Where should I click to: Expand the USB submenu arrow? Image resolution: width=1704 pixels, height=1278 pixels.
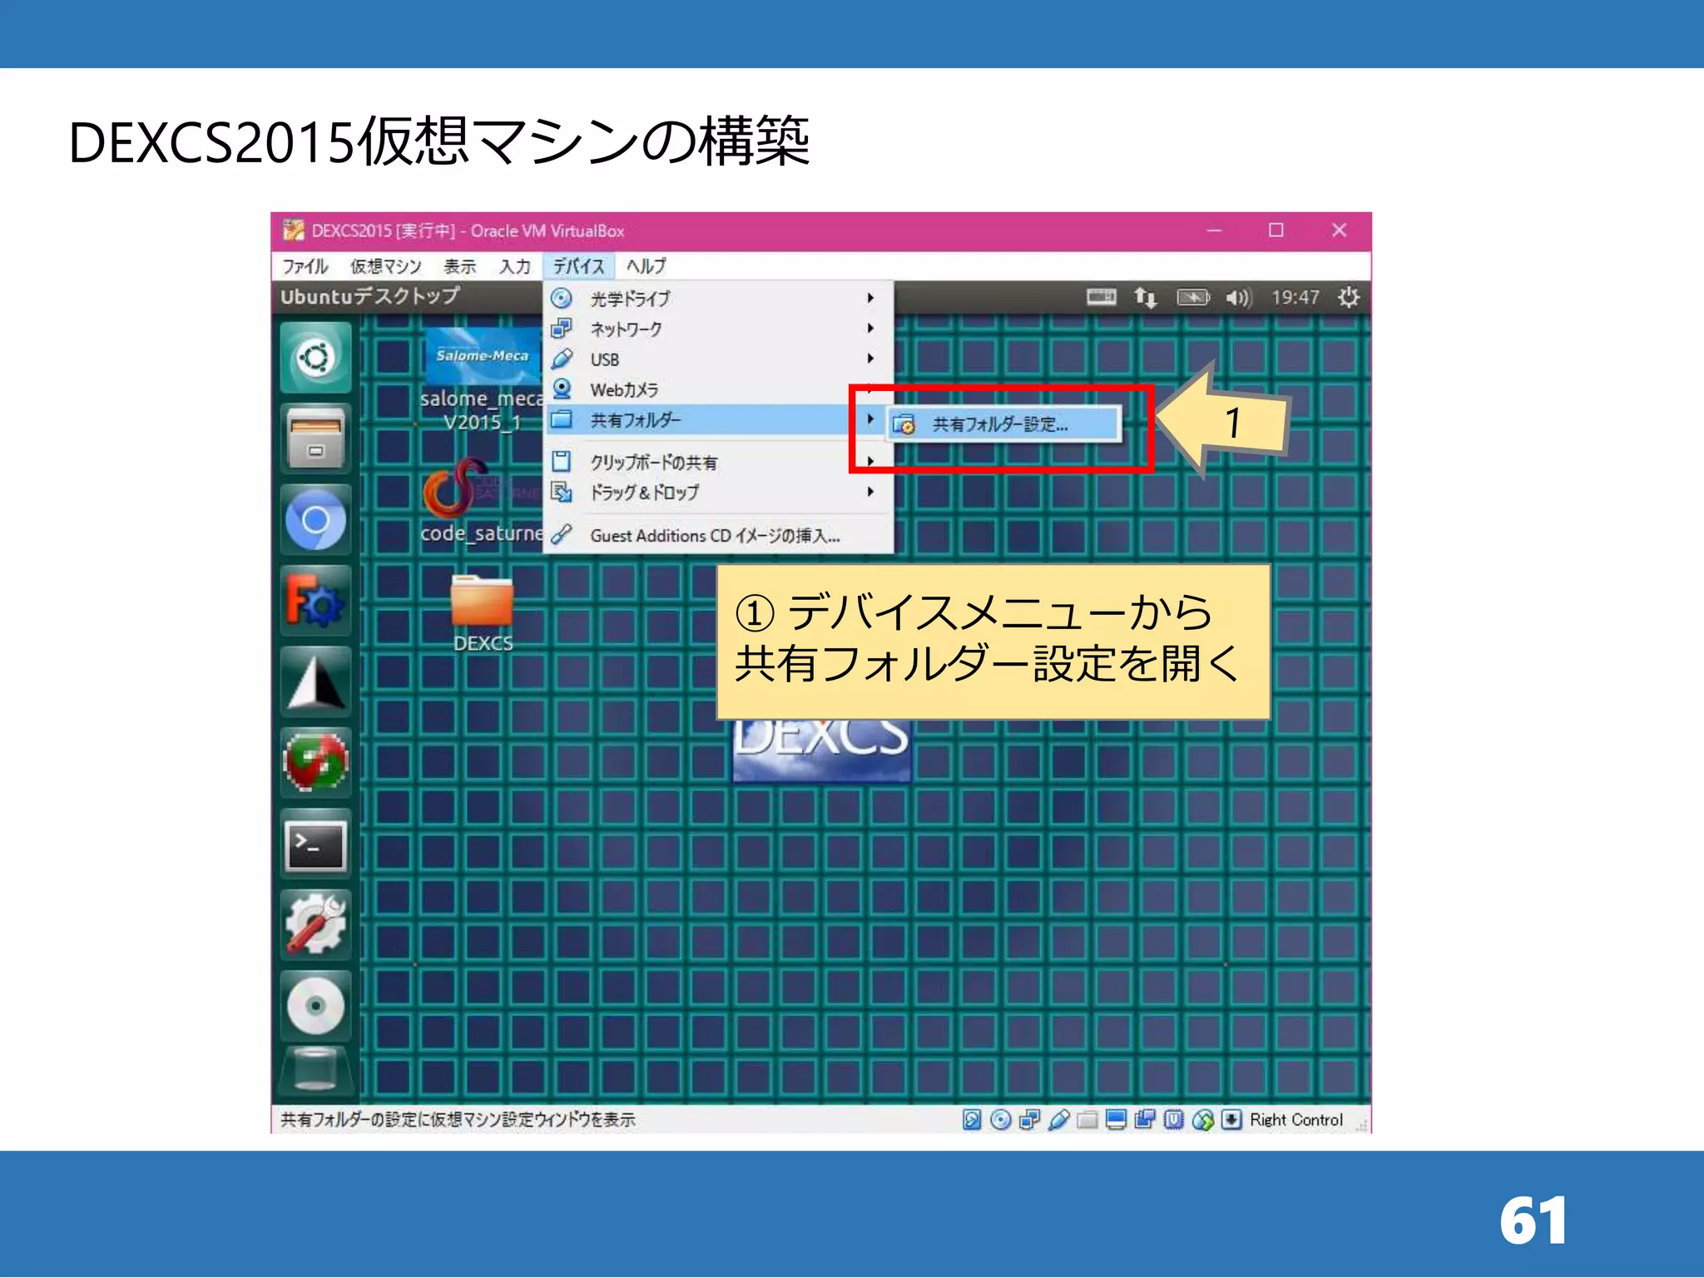870,359
